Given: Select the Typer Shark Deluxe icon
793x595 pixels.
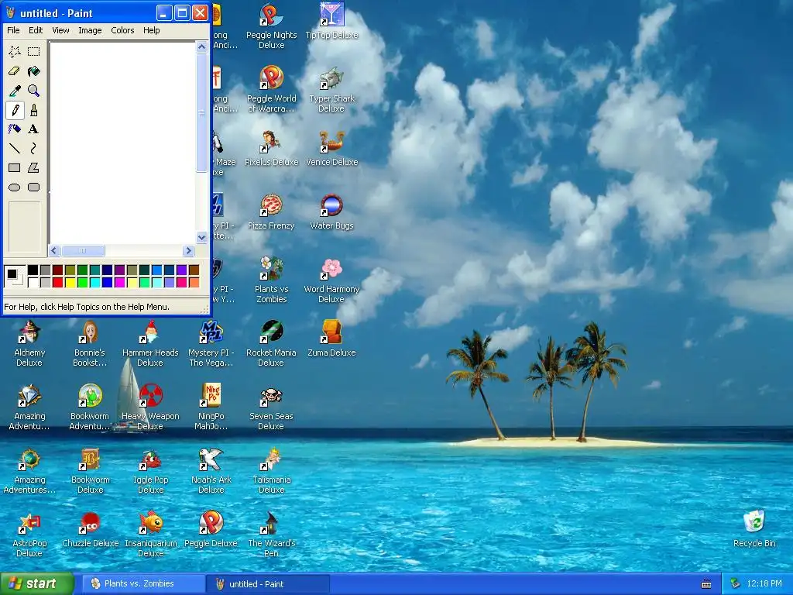Looking at the screenshot, I should point(331,89).
